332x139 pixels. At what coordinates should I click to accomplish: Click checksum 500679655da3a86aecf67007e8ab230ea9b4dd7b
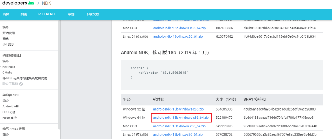click(x=280, y=135)
